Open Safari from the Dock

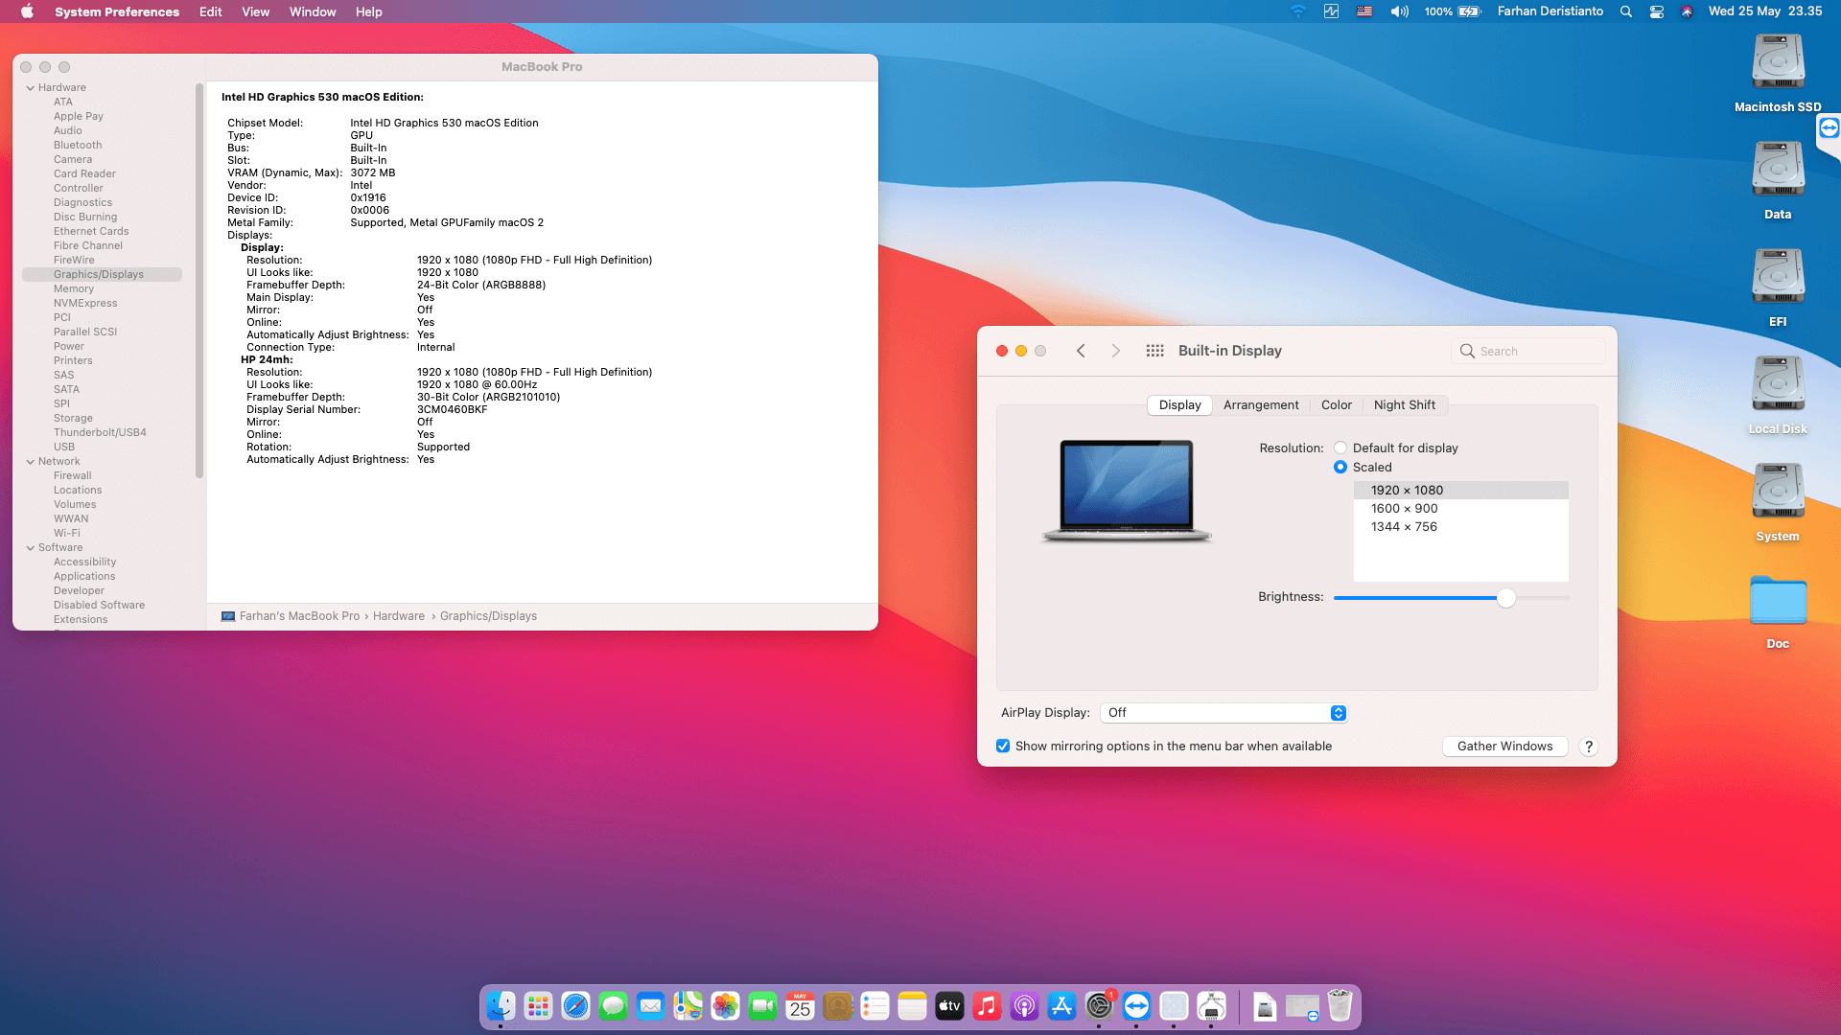[x=574, y=1005]
